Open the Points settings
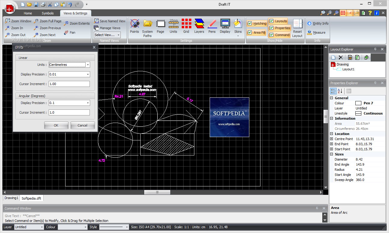 click(x=135, y=26)
